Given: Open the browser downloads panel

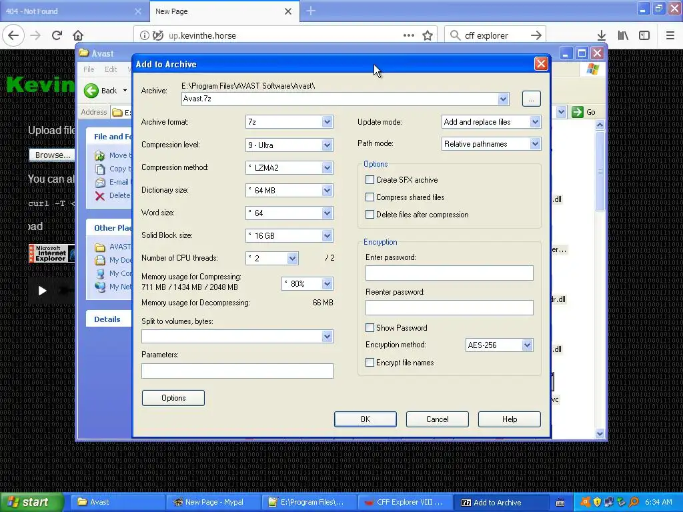Looking at the screenshot, I should pos(601,35).
